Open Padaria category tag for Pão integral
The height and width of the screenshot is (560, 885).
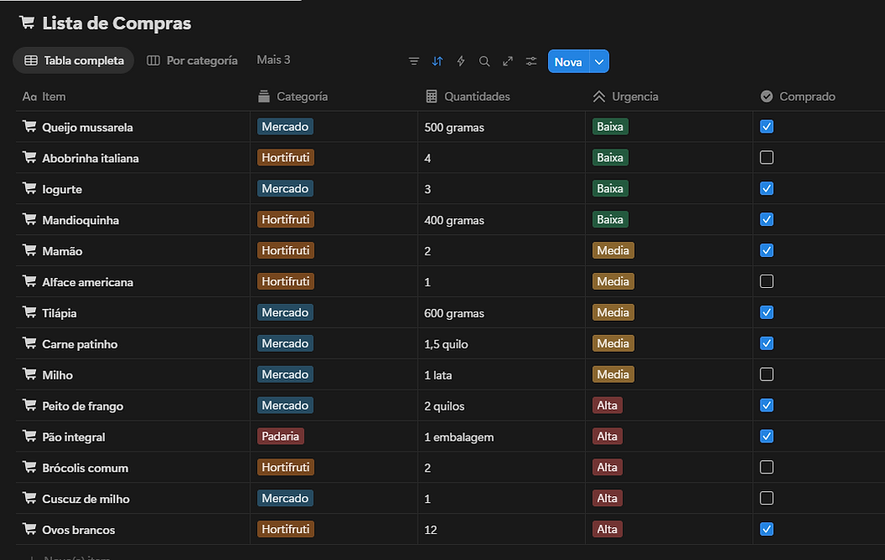click(281, 437)
